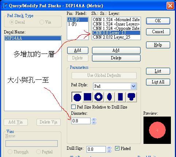176x157 pixels.
Task: Click the OK button
Action: point(158,21)
